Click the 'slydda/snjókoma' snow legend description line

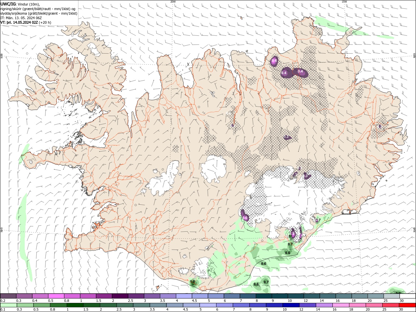39,13
